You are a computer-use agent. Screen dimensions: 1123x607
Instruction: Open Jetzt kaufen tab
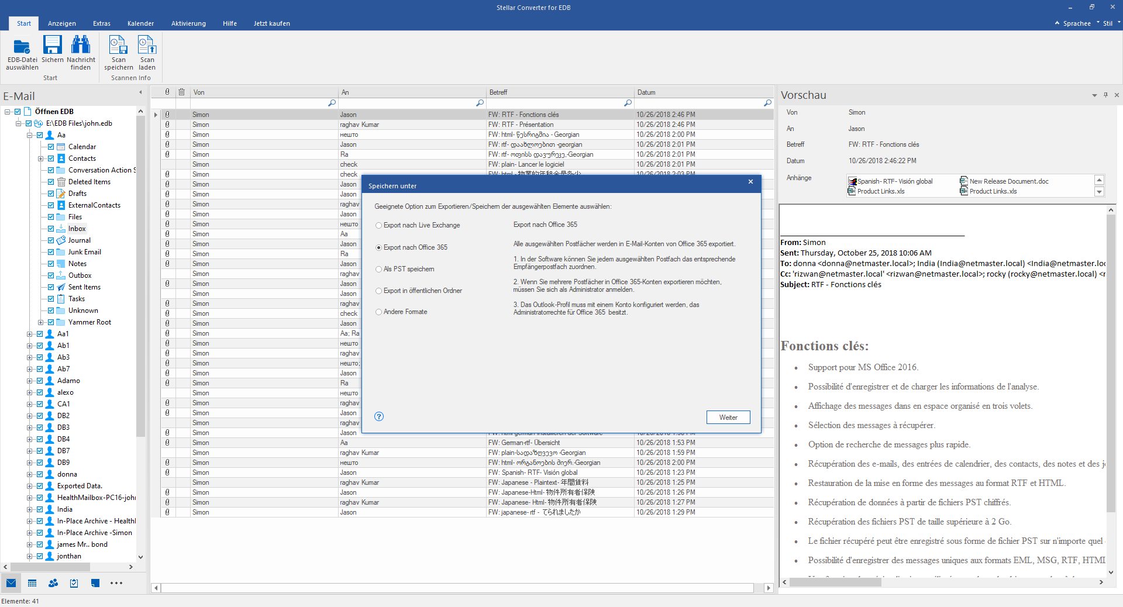271,23
